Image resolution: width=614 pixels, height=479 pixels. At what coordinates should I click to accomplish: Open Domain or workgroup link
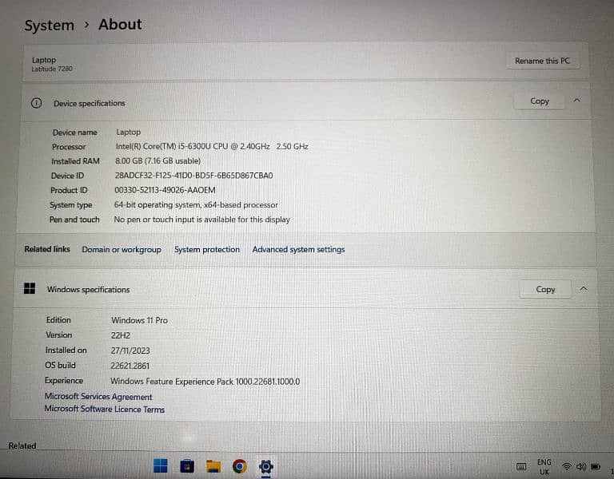coord(122,250)
